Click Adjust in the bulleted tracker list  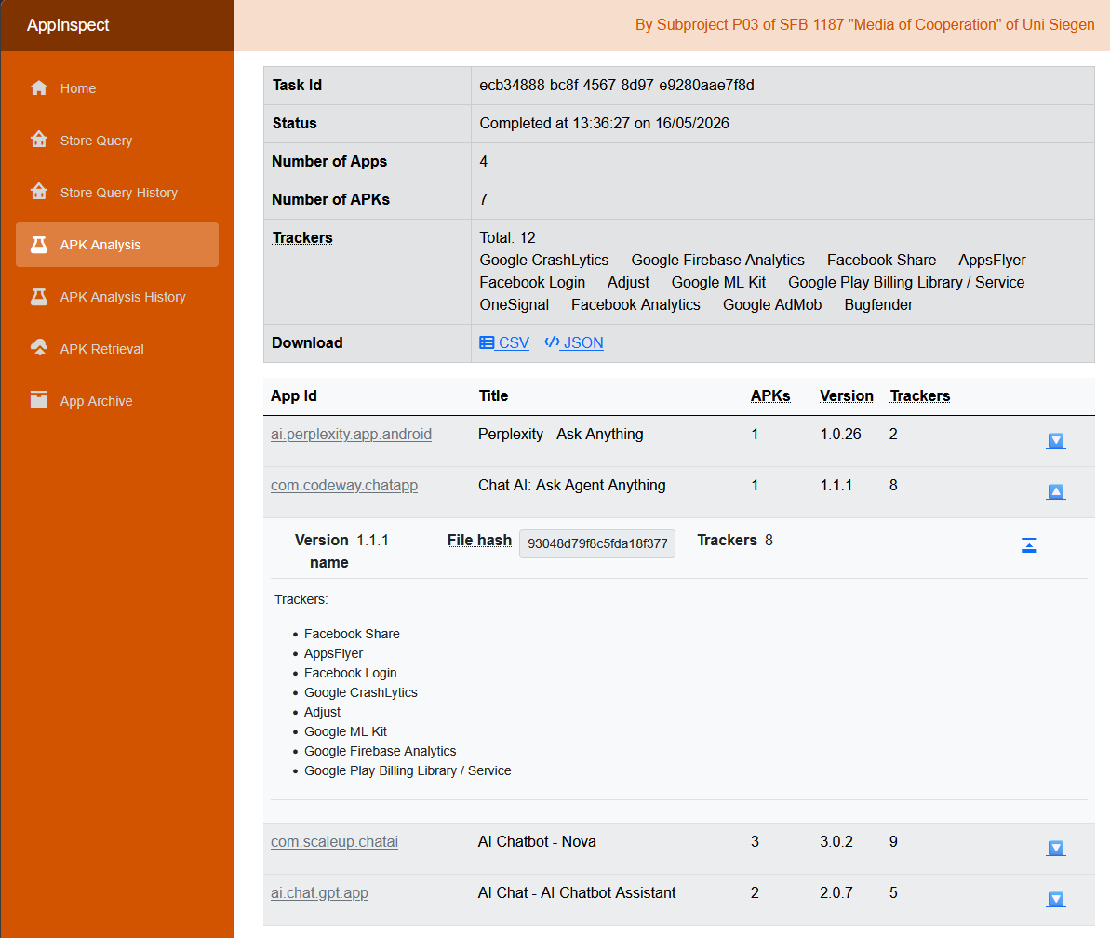coord(322,712)
